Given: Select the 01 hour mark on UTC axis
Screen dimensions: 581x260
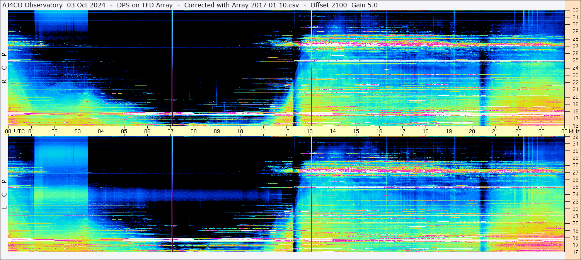Looking at the screenshot, I should [x=31, y=131].
